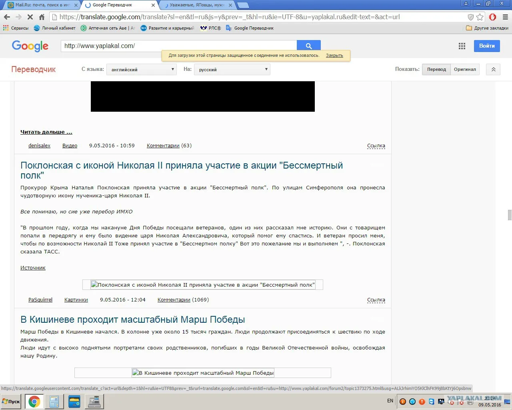Click Ссылка next to Комментарии (63)
Viewport: 512px width, 410px height.
coord(376,146)
